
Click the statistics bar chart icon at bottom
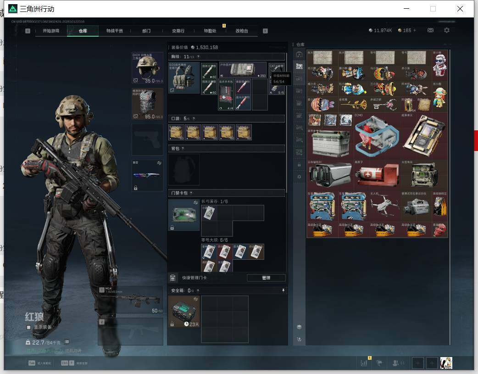click(364, 363)
